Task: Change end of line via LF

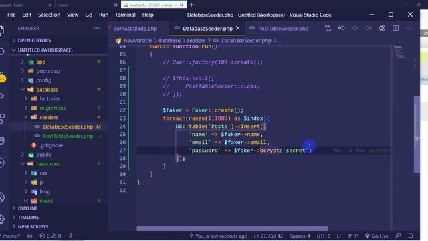Action: 339,236
